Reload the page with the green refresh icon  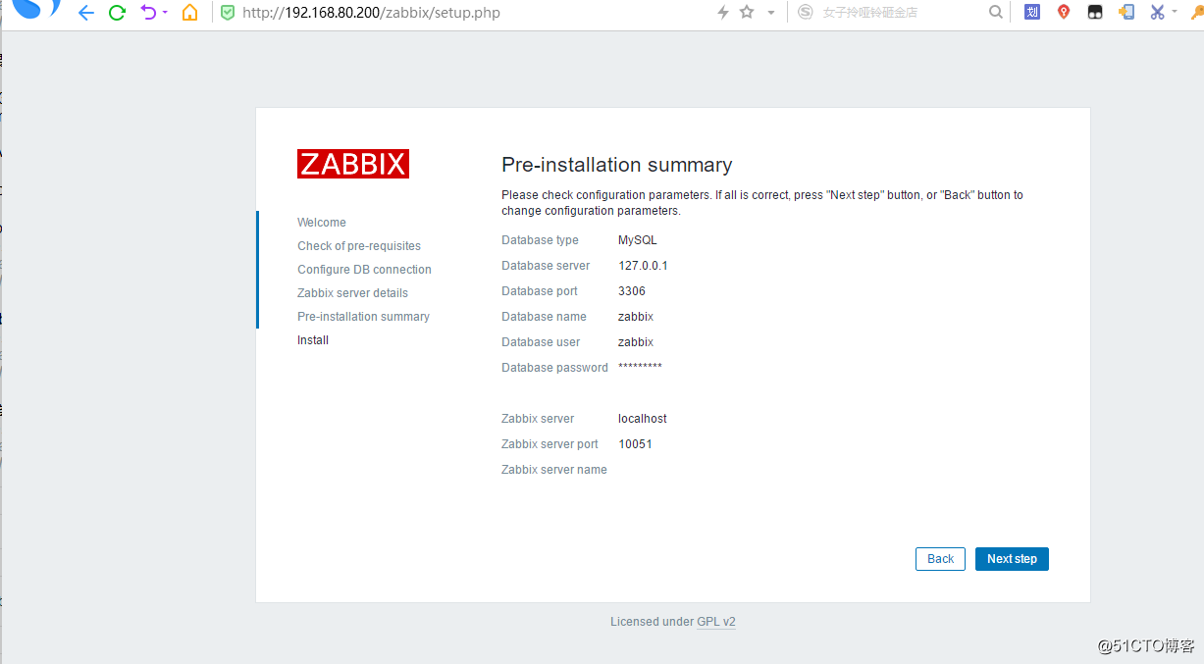tap(118, 13)
